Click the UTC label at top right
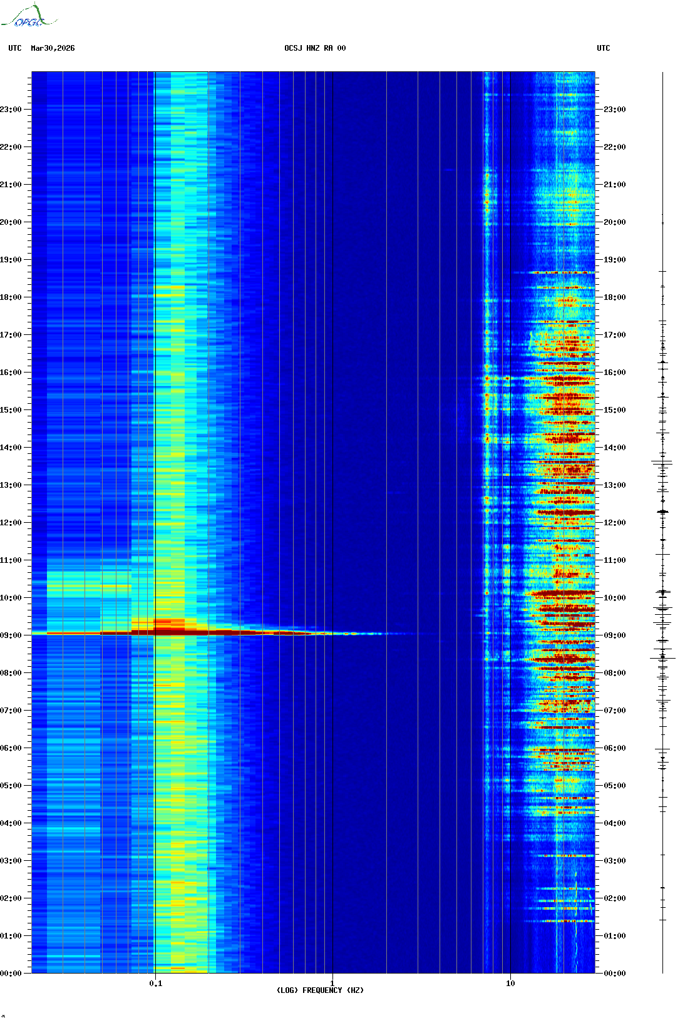 [603, 48]
